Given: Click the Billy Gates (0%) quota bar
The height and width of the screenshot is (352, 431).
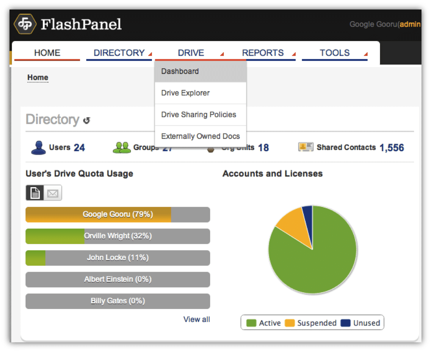Looking at the screenshot, I should click(118, 301).
